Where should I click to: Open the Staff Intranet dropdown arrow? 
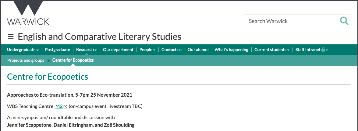(327, 50)
